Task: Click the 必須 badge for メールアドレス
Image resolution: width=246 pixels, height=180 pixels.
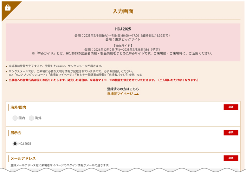Action: click(231, 158)
